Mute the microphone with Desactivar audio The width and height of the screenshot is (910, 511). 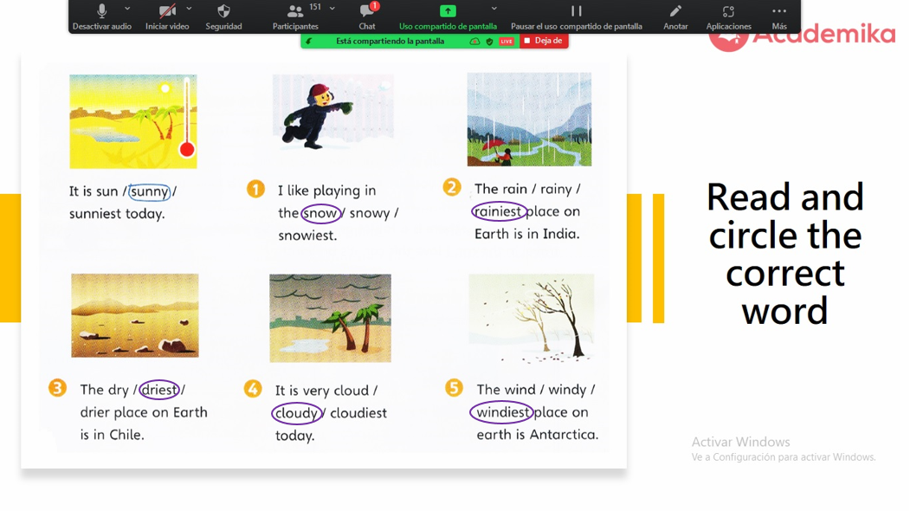click(101, 16)
